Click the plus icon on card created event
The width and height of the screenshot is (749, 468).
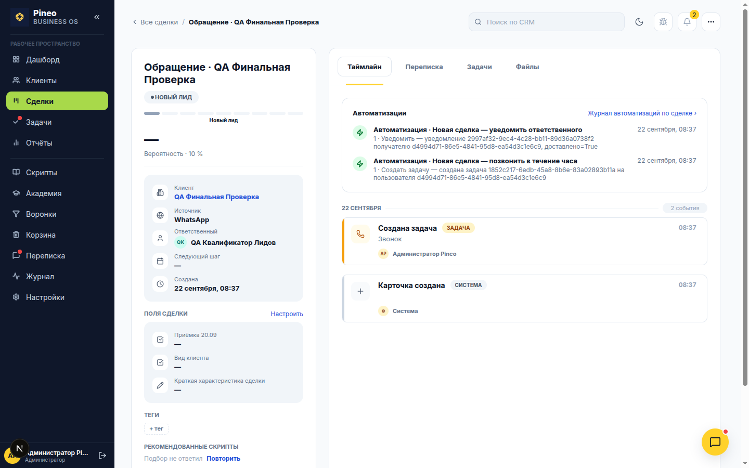[x=360, y=291]
